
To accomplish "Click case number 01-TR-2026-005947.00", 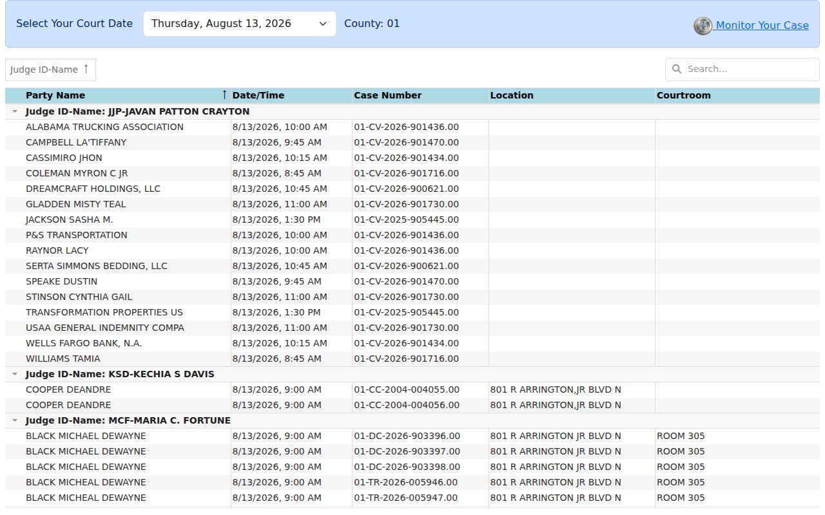I will point(406,498).
